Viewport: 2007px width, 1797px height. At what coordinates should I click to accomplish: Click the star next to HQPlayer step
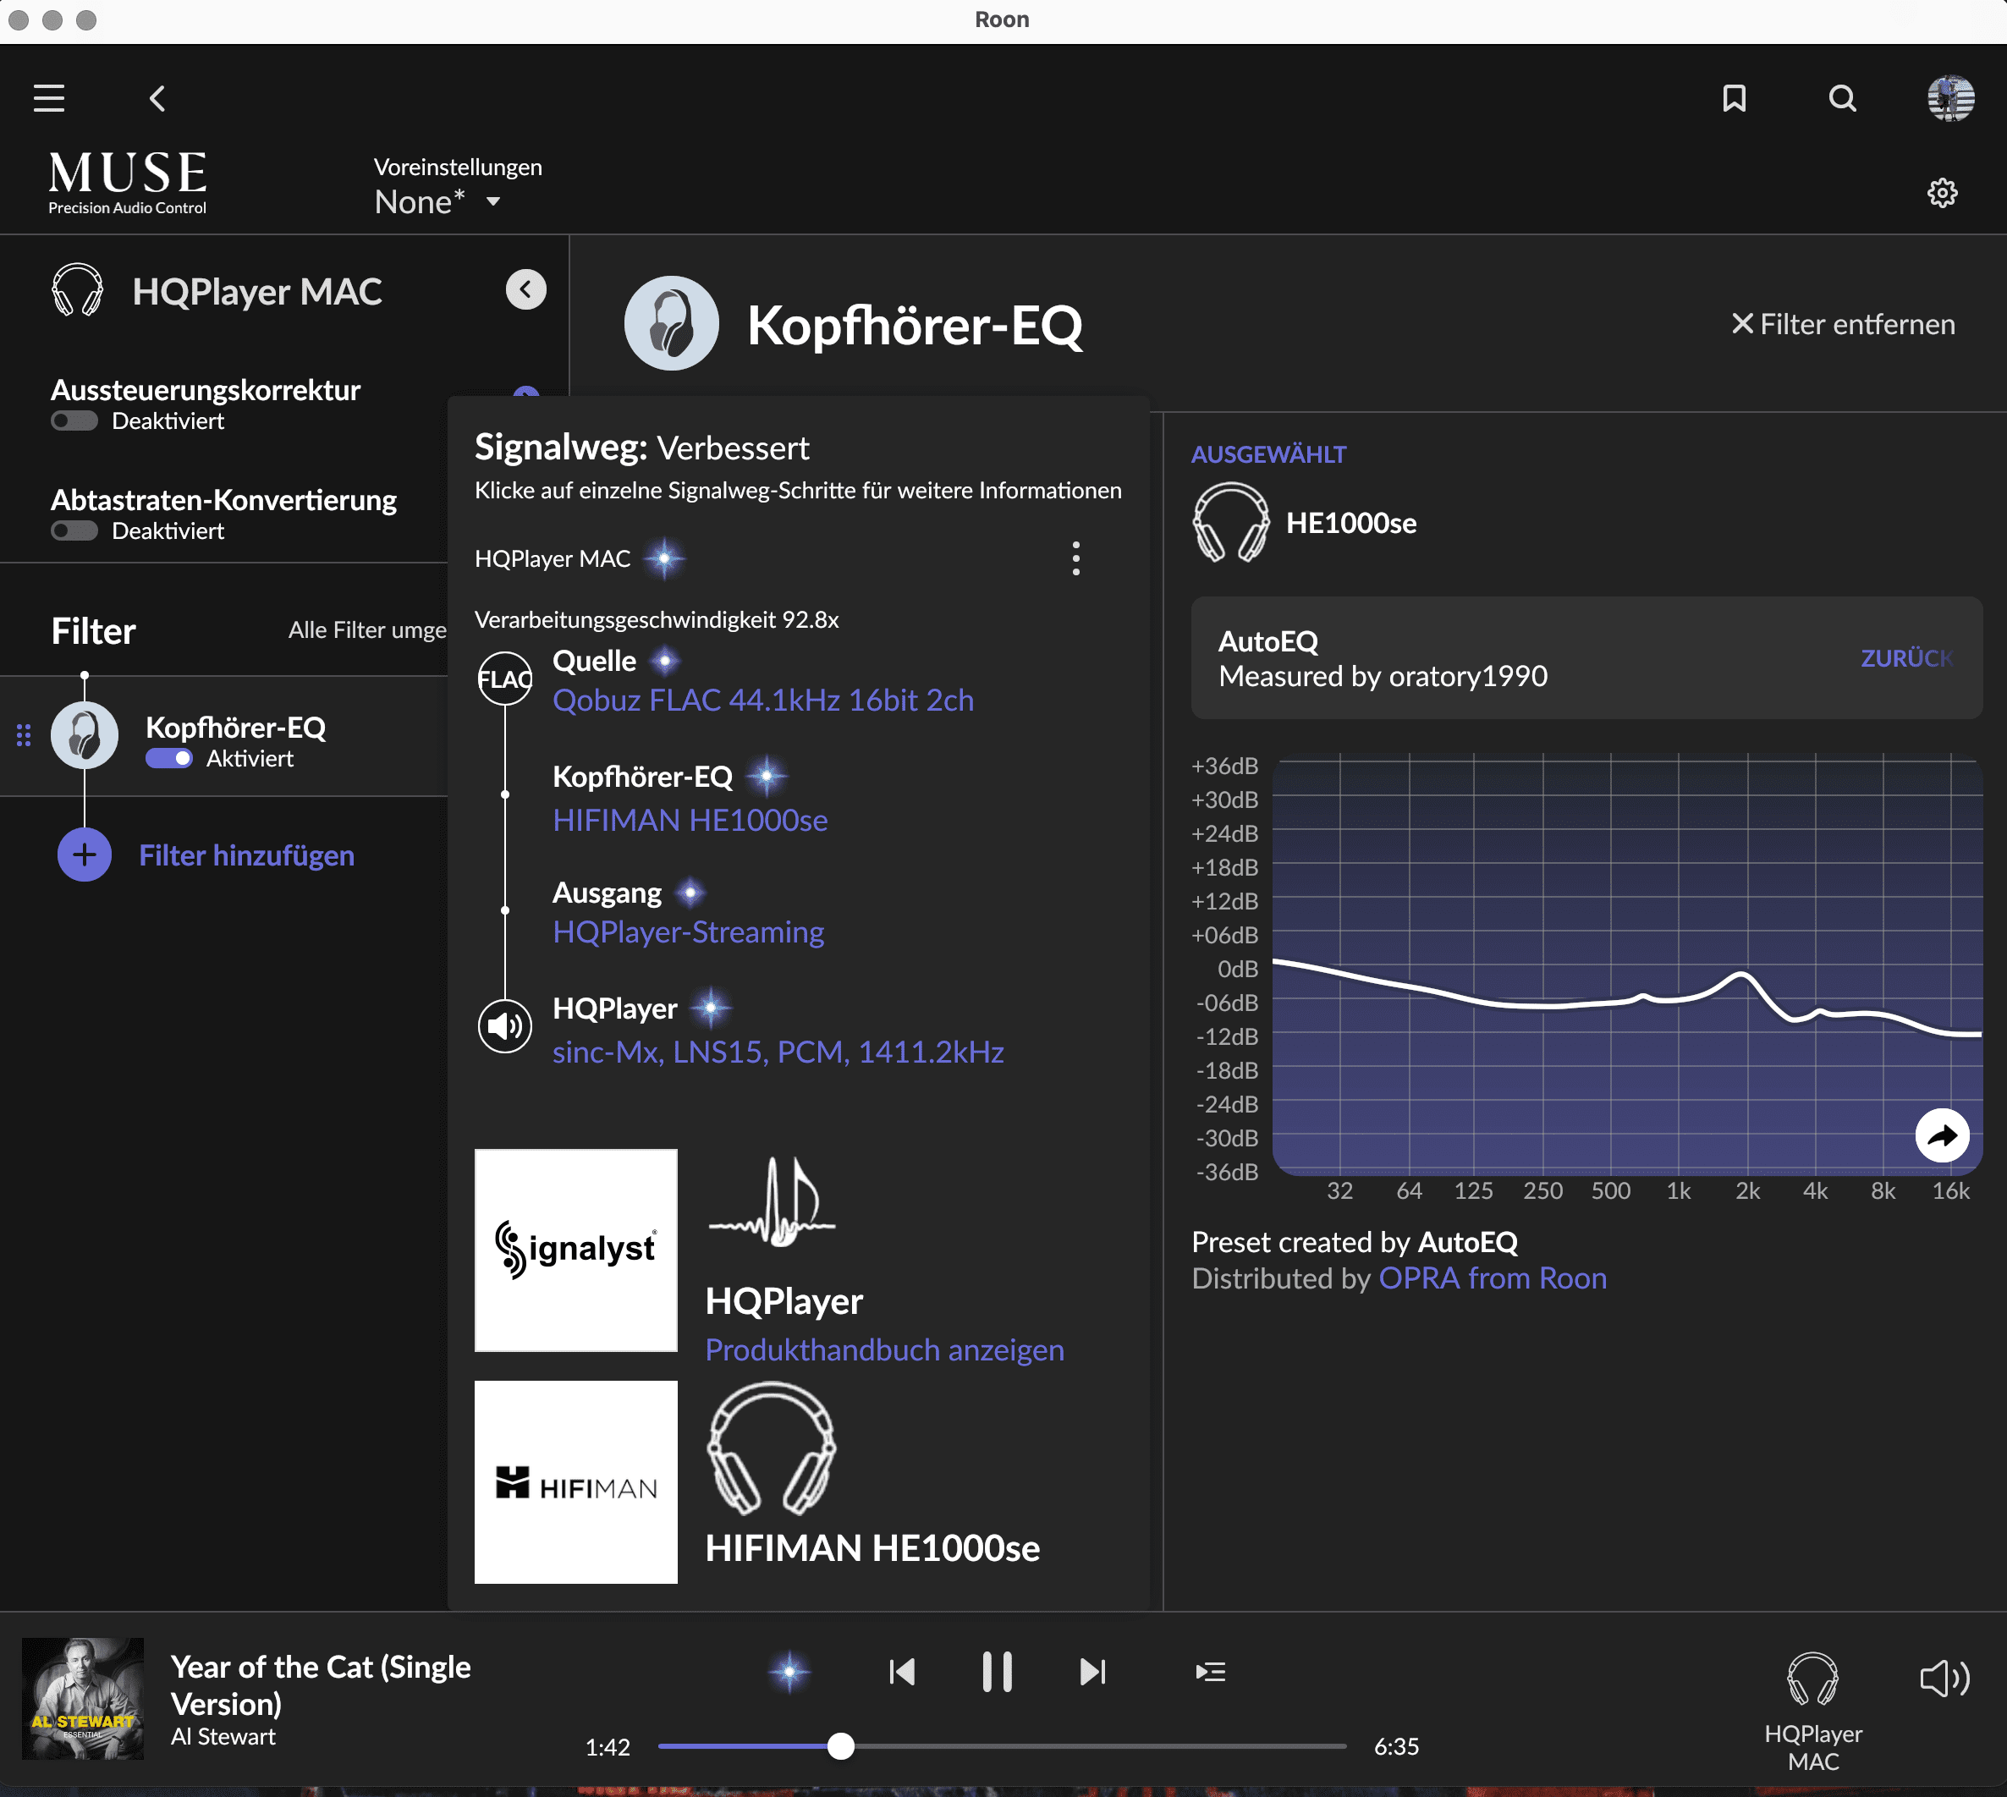711,1009
